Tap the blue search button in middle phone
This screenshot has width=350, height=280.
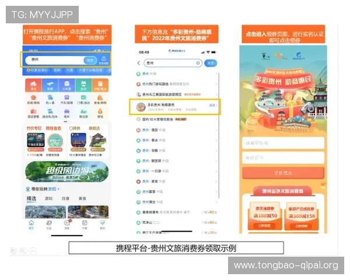click(x=211, y=63)
